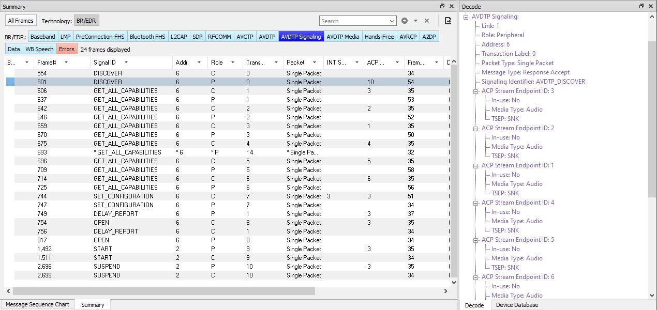Select the WB Speech tab
657x310 pixels.
[x=39, y=49]
